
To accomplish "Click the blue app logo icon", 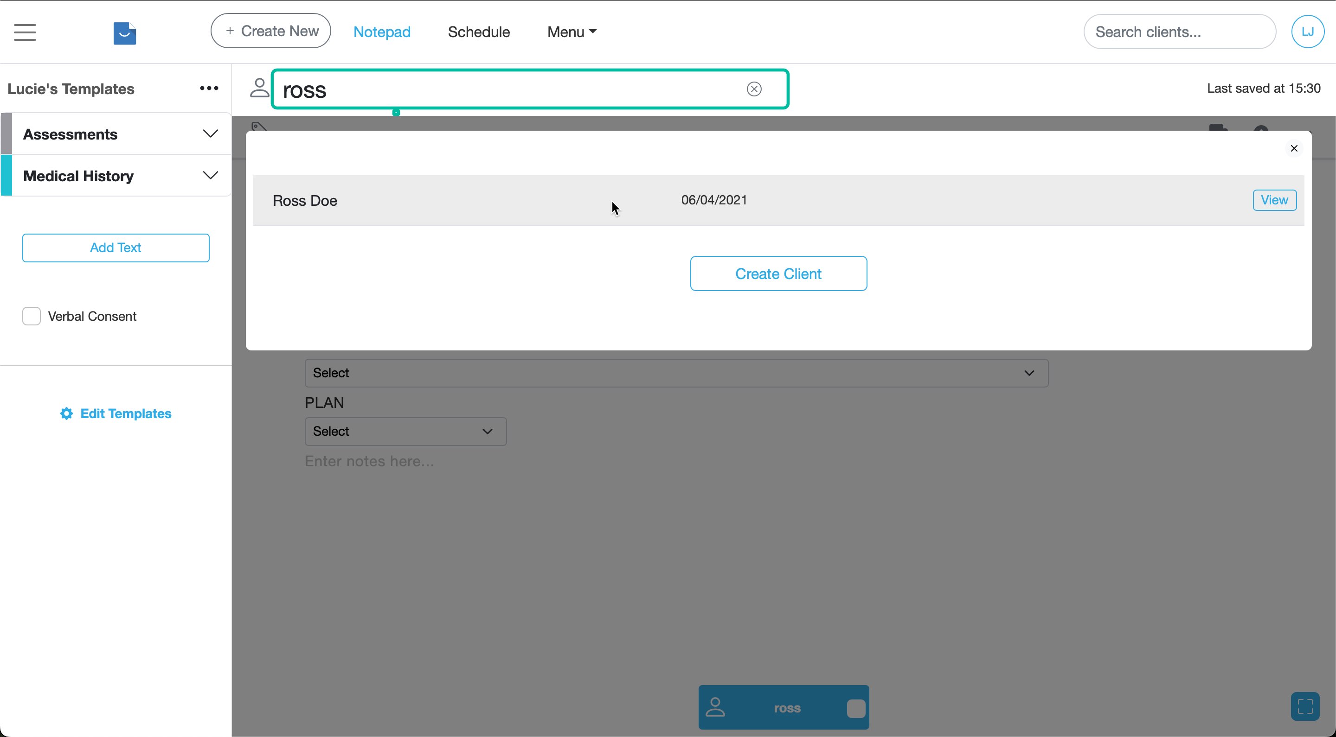I will click(x=124, y=33).
